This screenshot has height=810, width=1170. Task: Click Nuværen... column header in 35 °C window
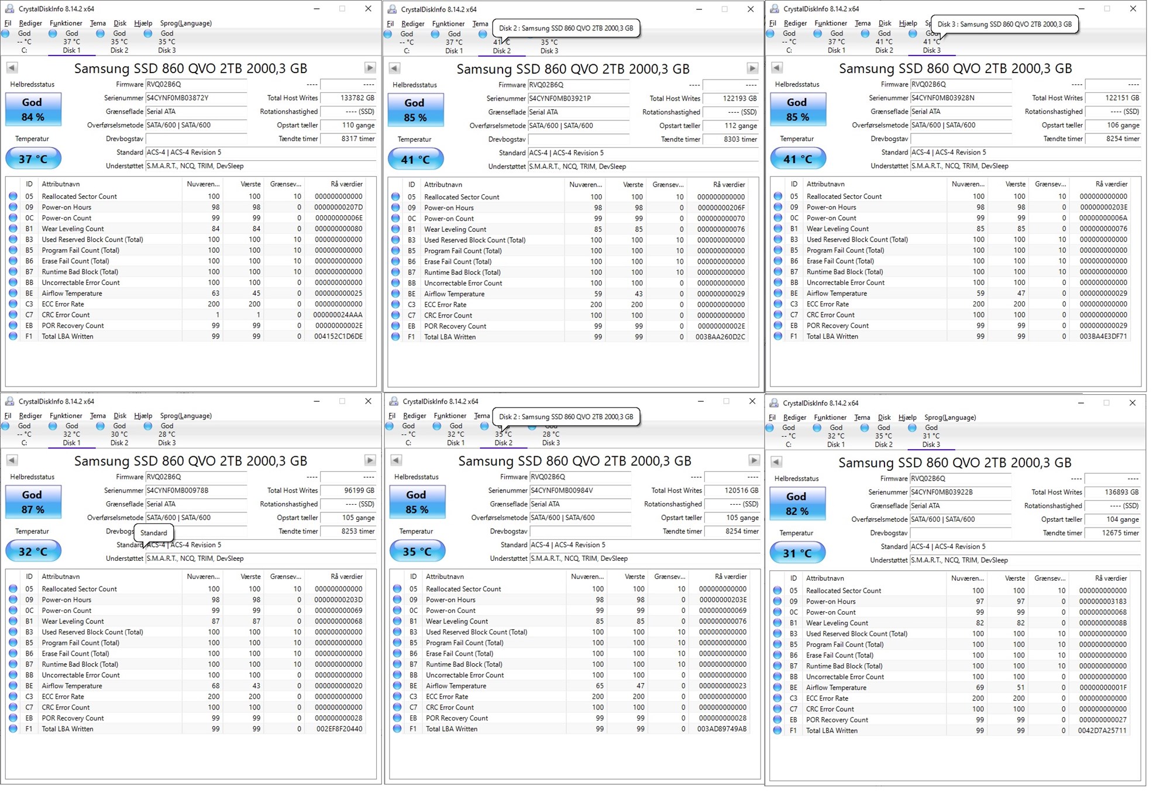(587, 576)
